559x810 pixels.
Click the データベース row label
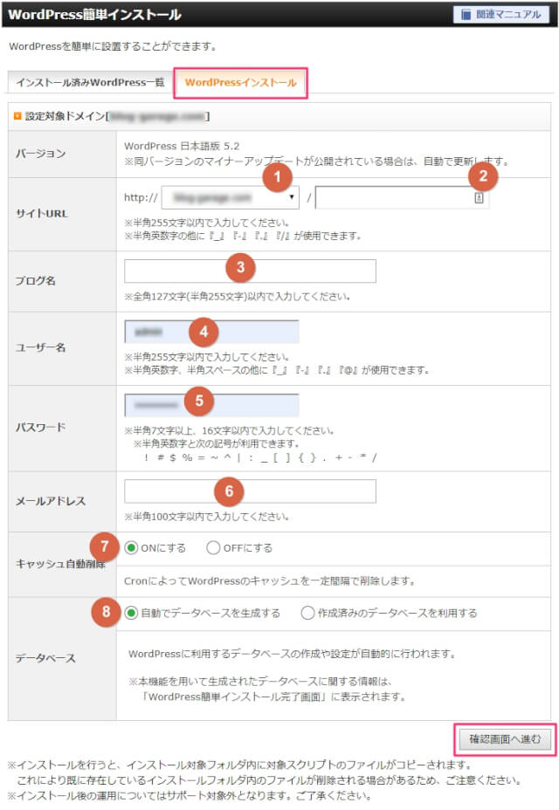coord(45,658)
